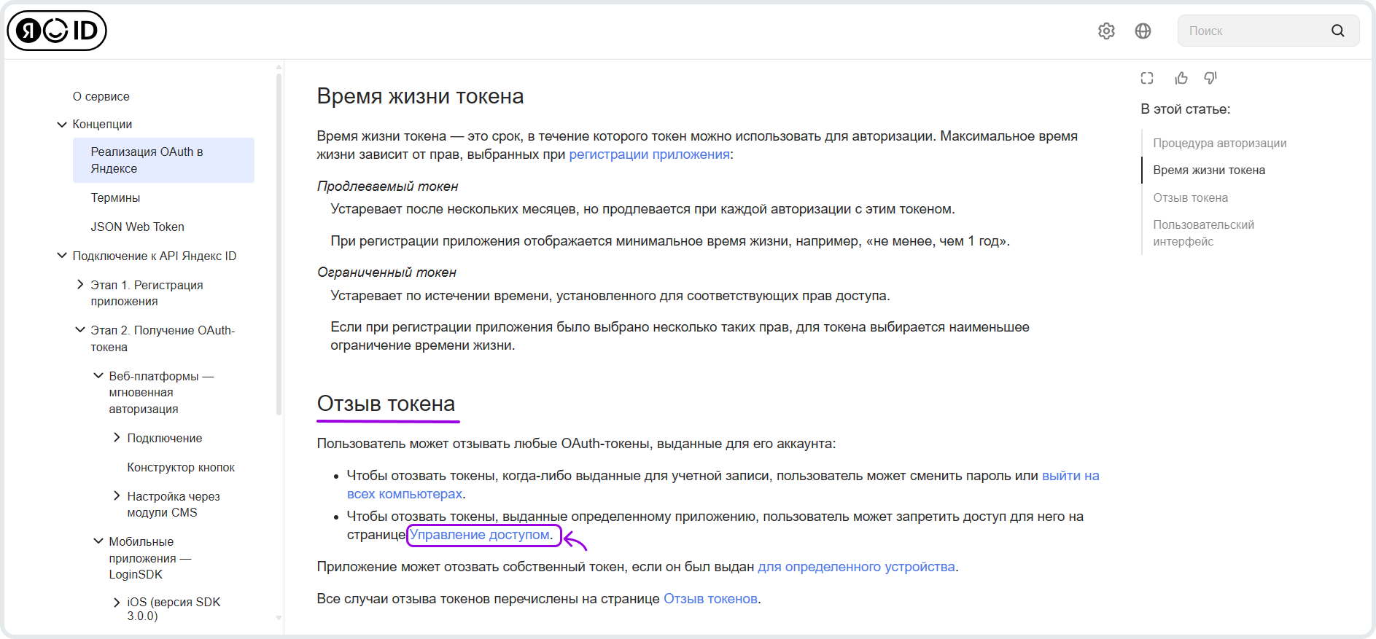Click the search magnifier icon
Viewport: 1376px width, 639px height.
(1337, 31)
